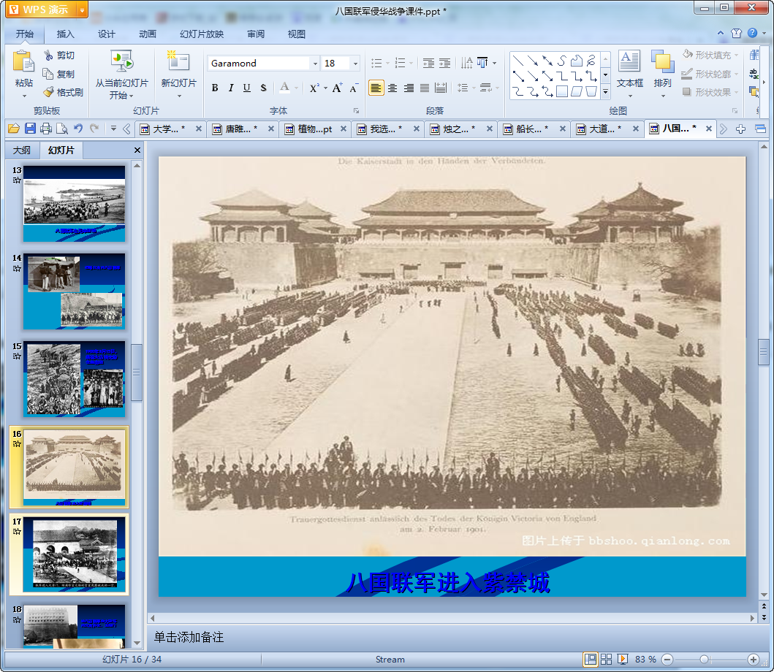Expand the Font group dialog launcher
Image resolution: width=774 pixels, height=672 pixels.
(x=356, y=111)
